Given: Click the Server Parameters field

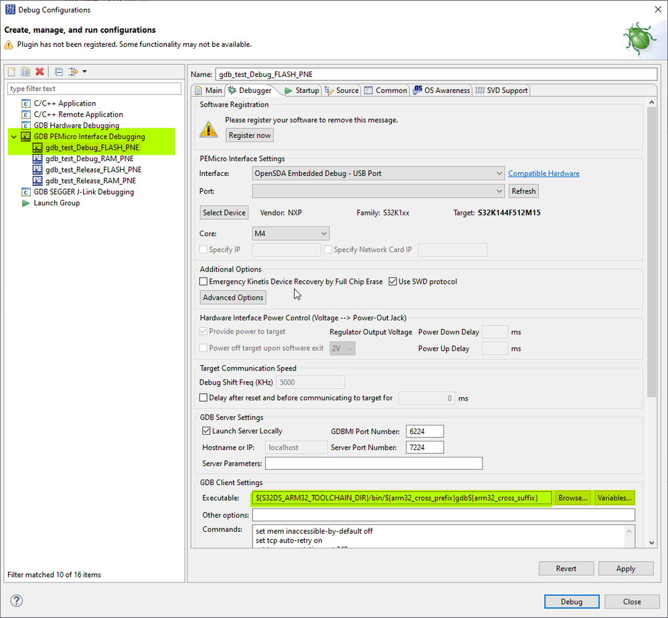Looking at the screenshot, I should [x=373, y=463].
